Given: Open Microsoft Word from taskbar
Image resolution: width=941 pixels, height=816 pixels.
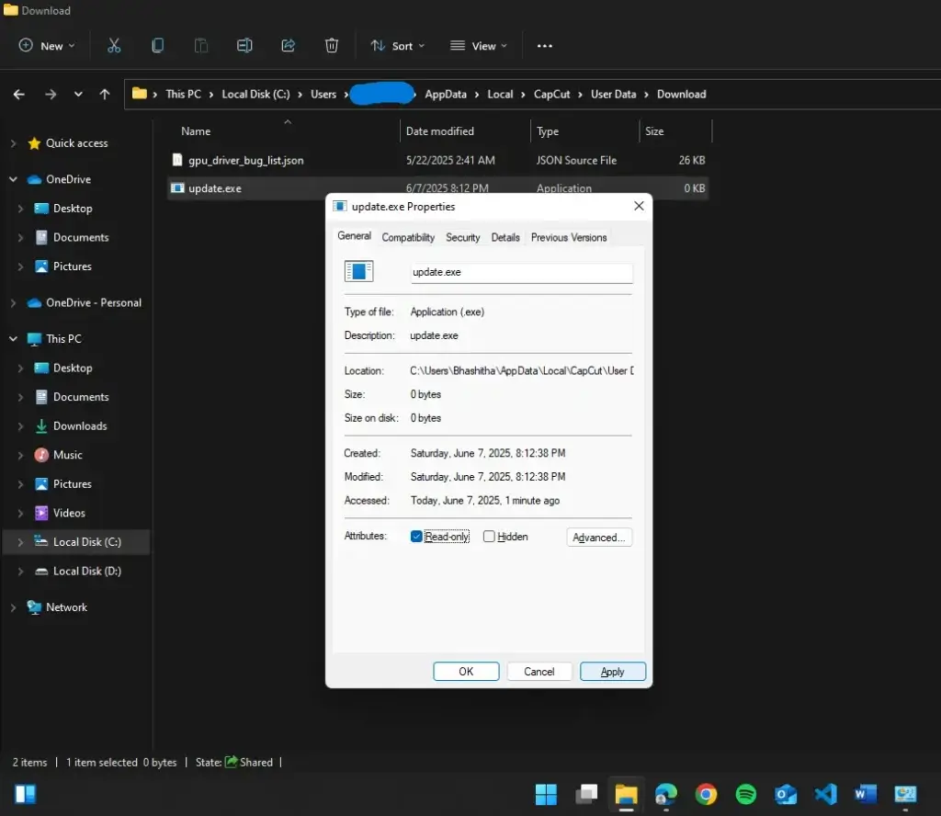Looking at the screenshot, I should [x=866, y=794].
